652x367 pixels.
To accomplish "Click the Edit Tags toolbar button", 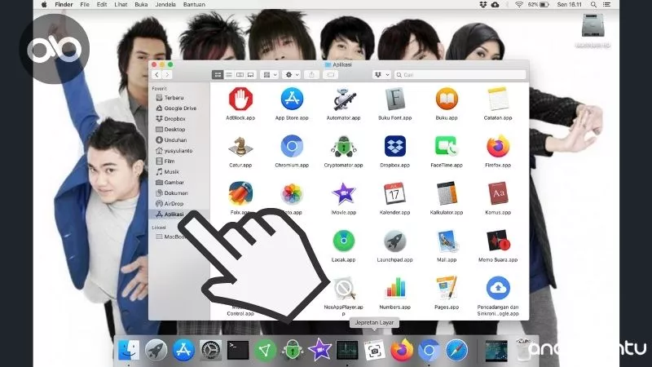I will pos(330,75).
